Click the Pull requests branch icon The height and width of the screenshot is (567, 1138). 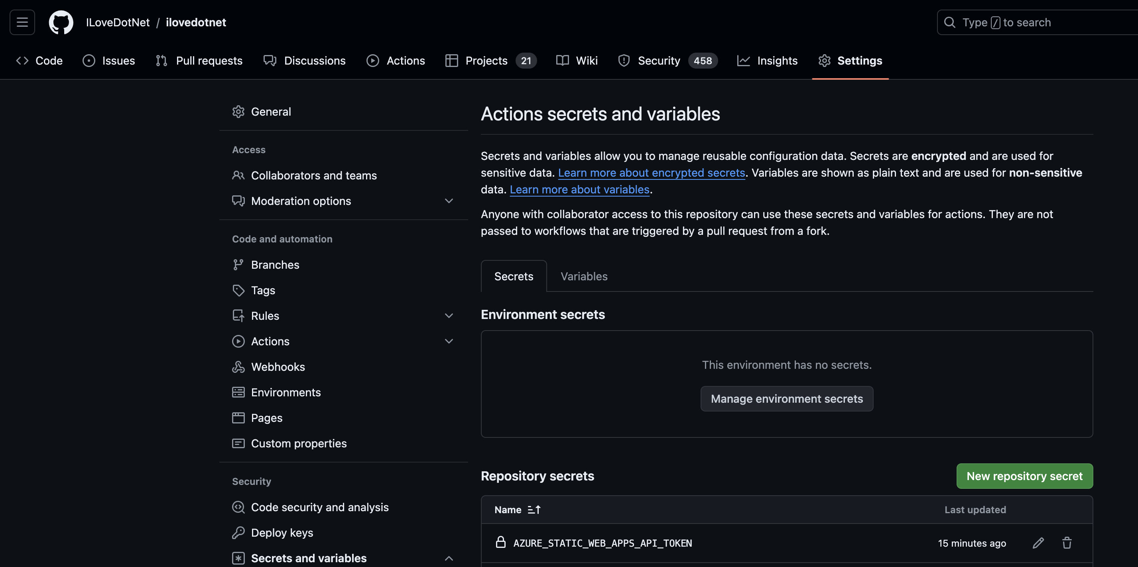click(161, 61)
